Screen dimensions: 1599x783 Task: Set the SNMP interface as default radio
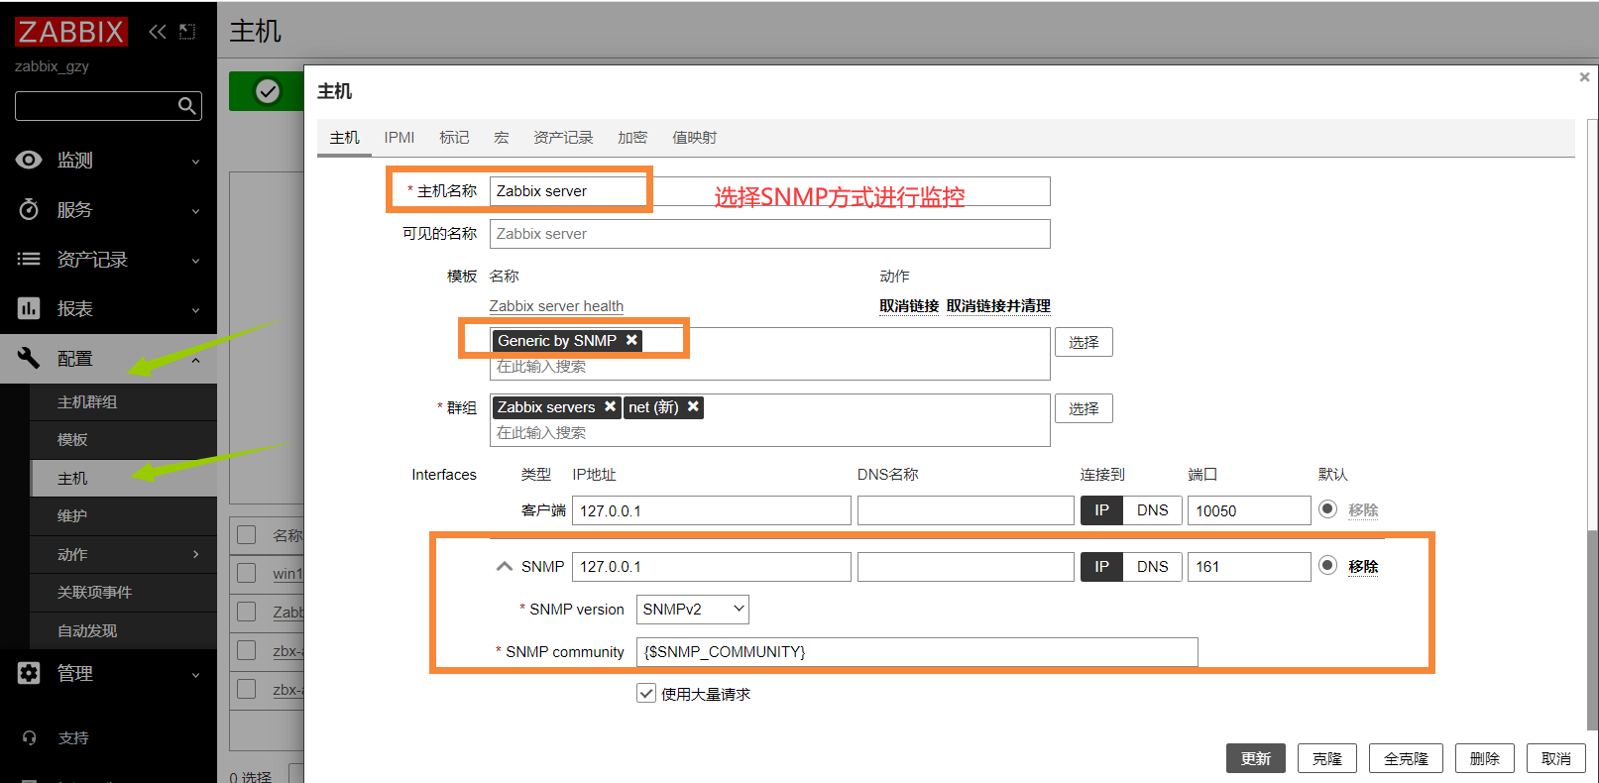[x=1327, y=566]
